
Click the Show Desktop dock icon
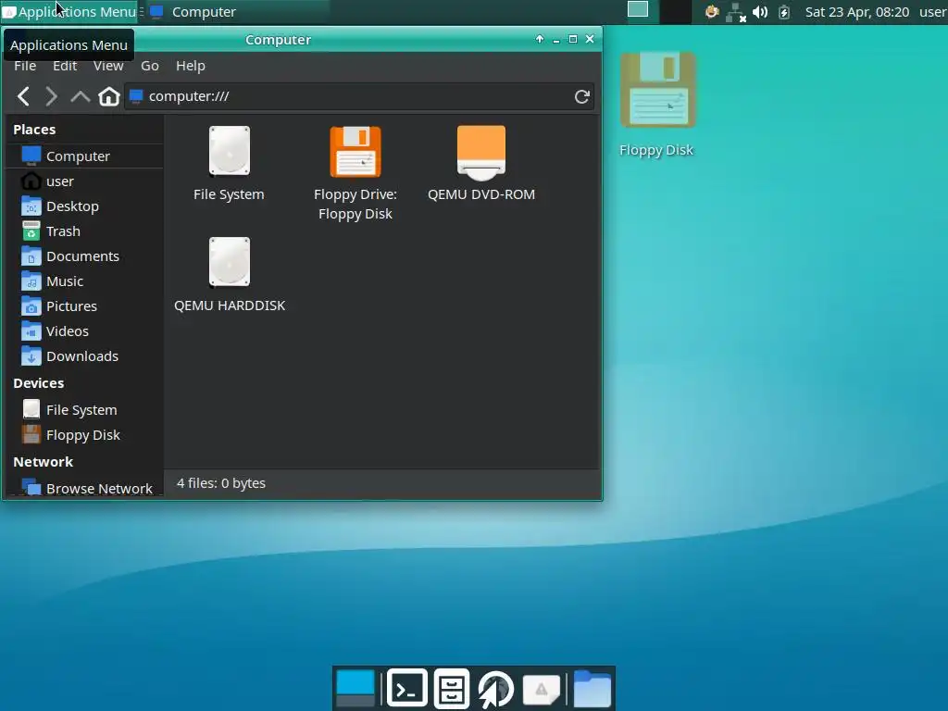tap(355, 688)
